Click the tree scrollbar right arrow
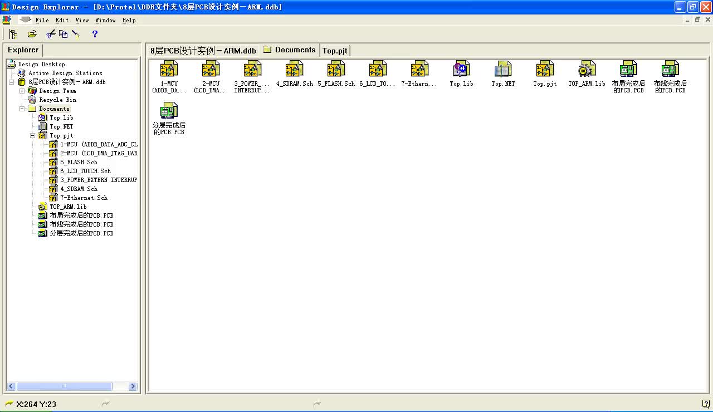 (133, 386)
